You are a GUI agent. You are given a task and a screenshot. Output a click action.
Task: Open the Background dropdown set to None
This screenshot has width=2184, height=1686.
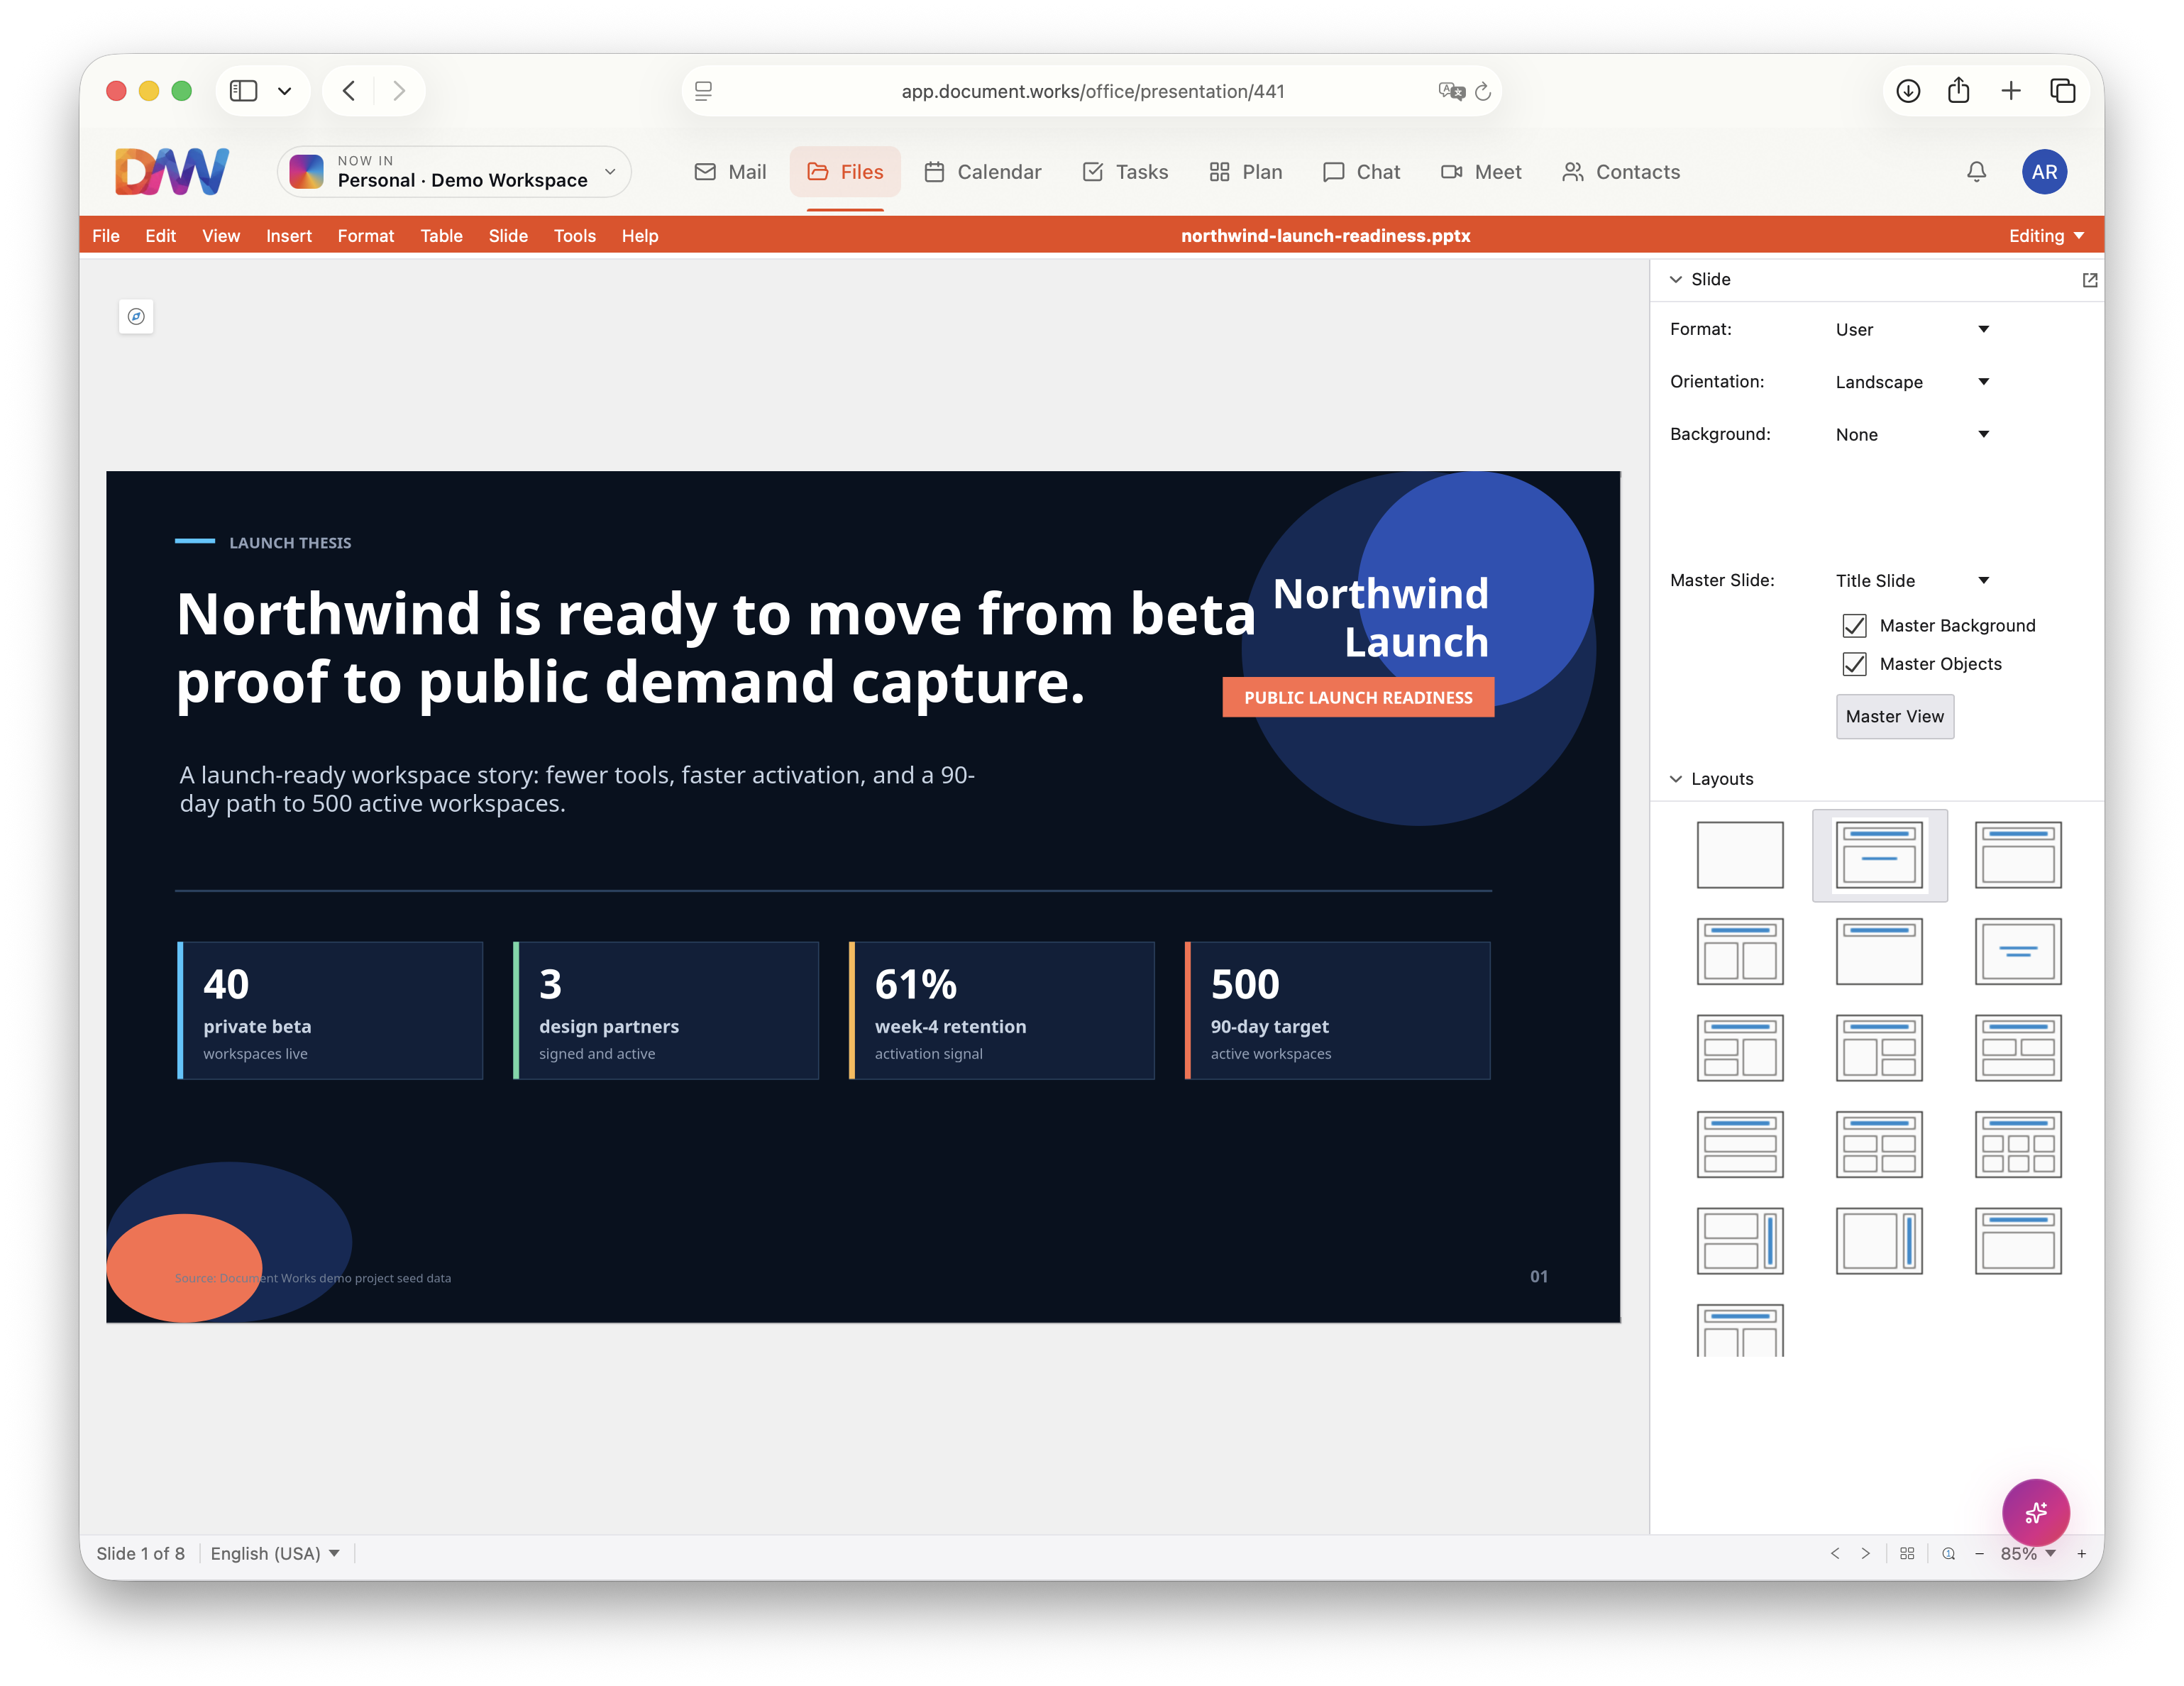(x=1912, y=434)
